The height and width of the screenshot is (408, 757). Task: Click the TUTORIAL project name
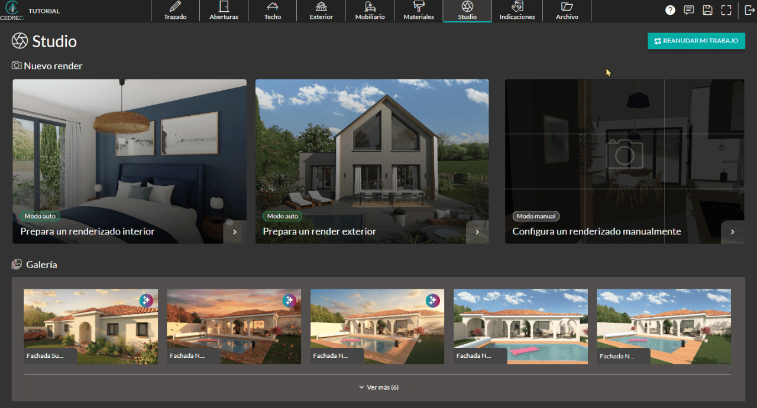click(44, 11)
